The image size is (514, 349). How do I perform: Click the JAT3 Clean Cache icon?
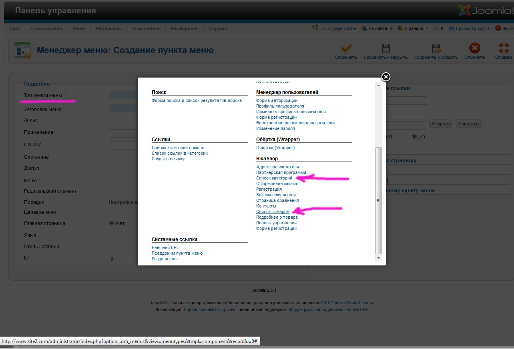coord(315,28)
